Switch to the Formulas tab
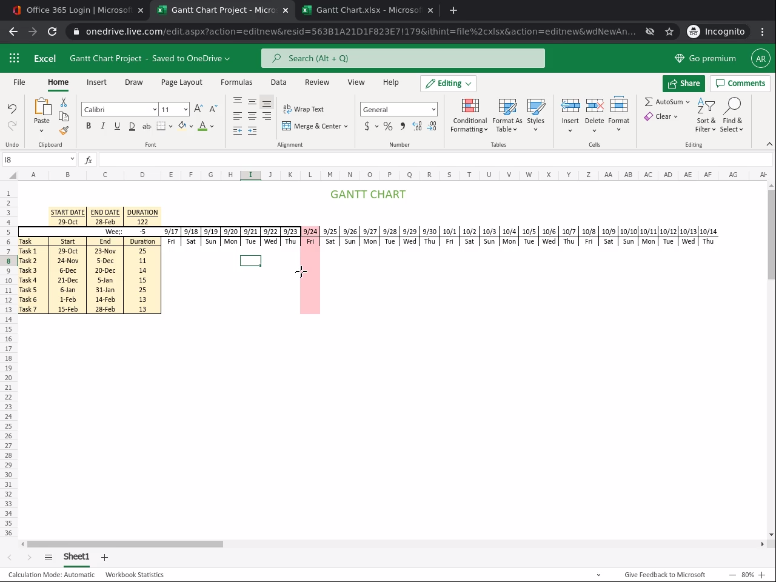Image resolution: width=776 pixels, height=582 pixels. coord(236,82)
